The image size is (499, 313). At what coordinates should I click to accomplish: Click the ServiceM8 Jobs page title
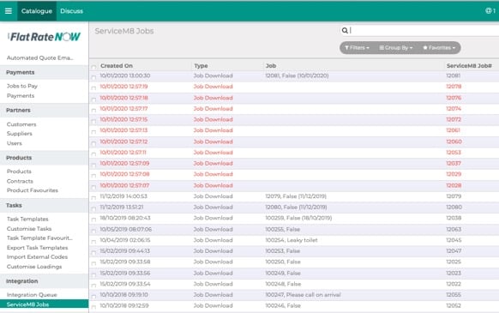pyautogui.click(x=124, y=31)
